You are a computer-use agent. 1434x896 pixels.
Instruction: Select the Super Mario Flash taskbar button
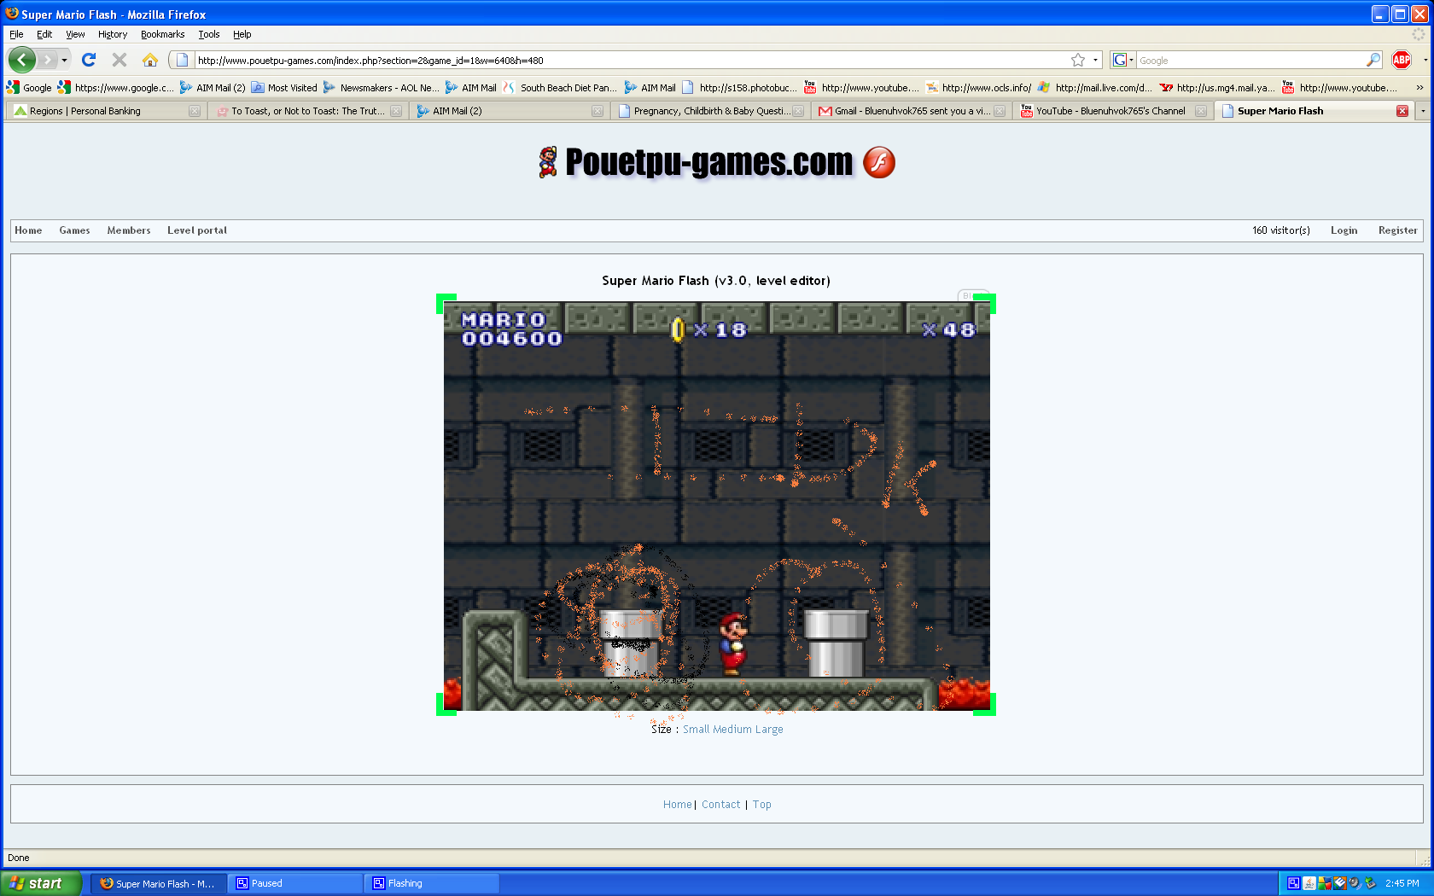pyautogui.click(x=159, y=883)
